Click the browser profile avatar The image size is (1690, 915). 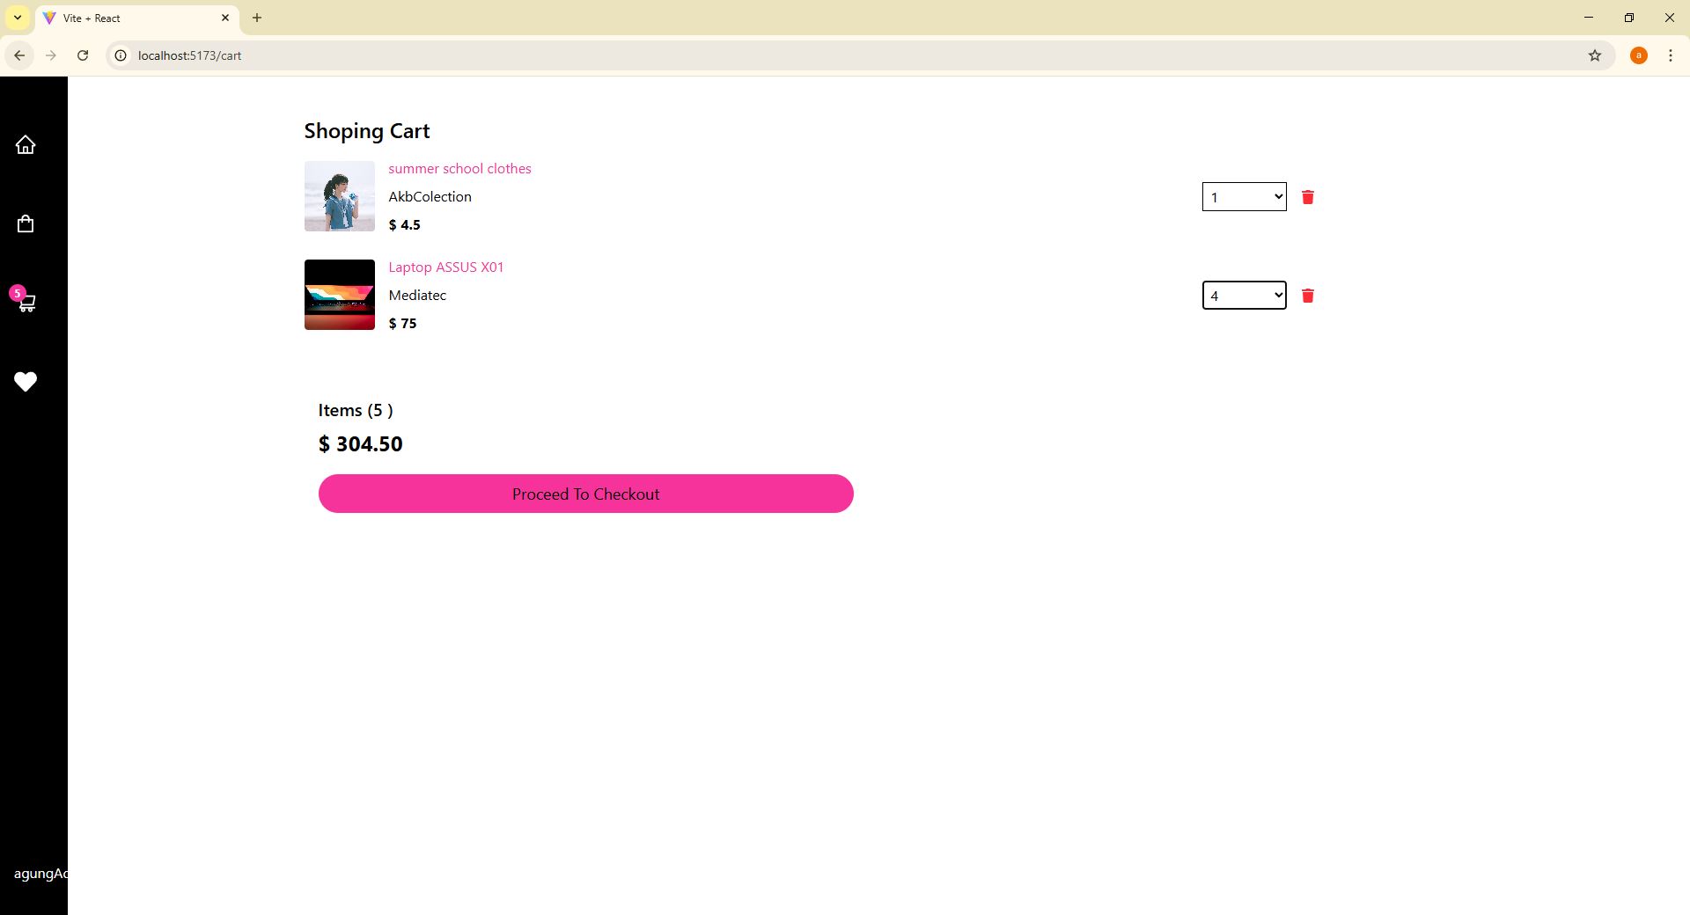coord(1639,55)
